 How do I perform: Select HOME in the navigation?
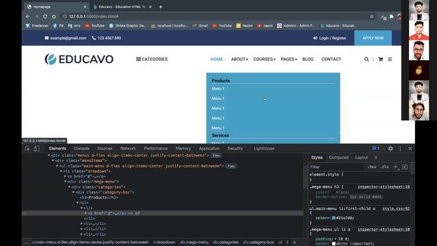click(x=216, y=59)
